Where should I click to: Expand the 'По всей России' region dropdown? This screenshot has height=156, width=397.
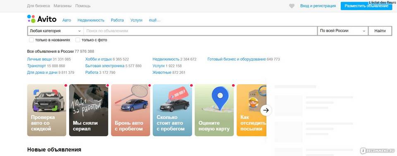pos(343,31)
